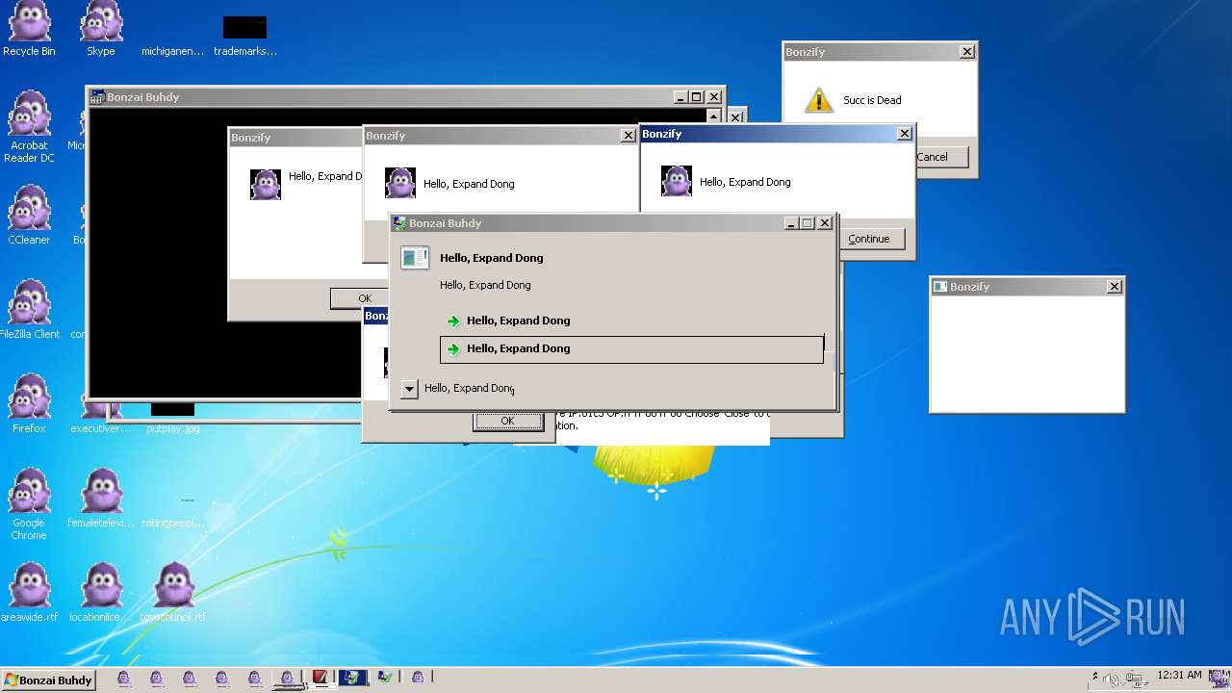This screenshot has width=1232, height=693.
Task: Select the toyscouncil.rtf file icon
Action: point(173,592)
